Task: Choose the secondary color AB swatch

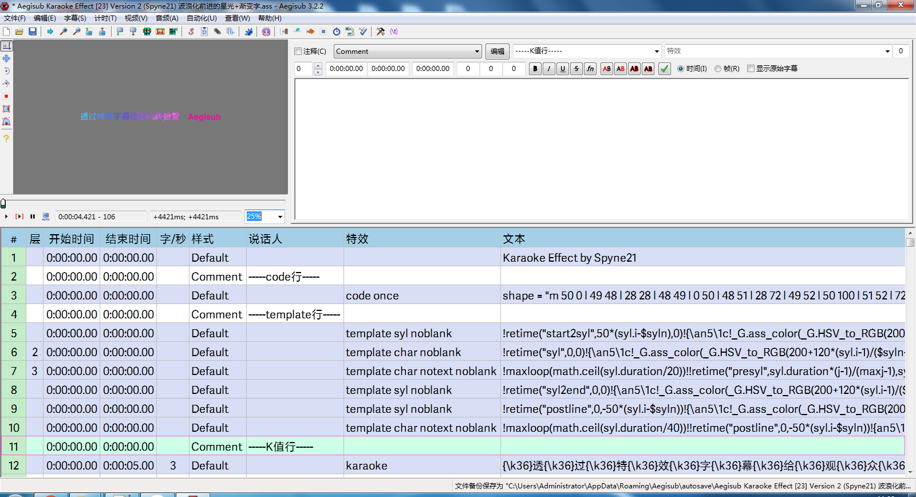Action: pos(621,69)
